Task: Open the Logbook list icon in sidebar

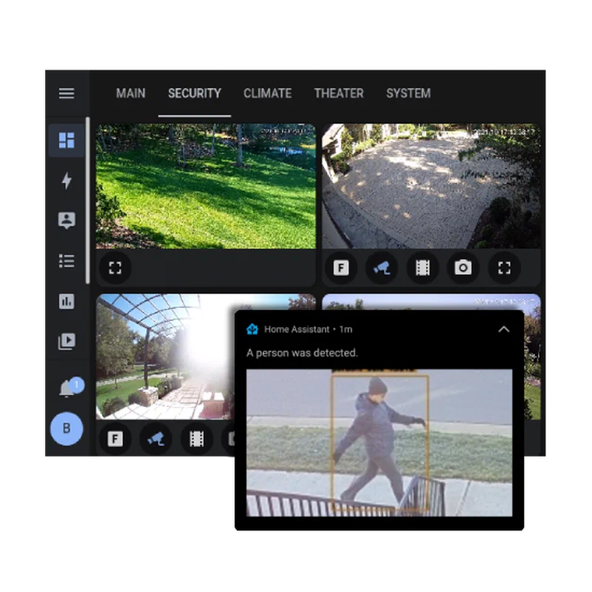Action: pyautogui.click(x=67, y=260)
